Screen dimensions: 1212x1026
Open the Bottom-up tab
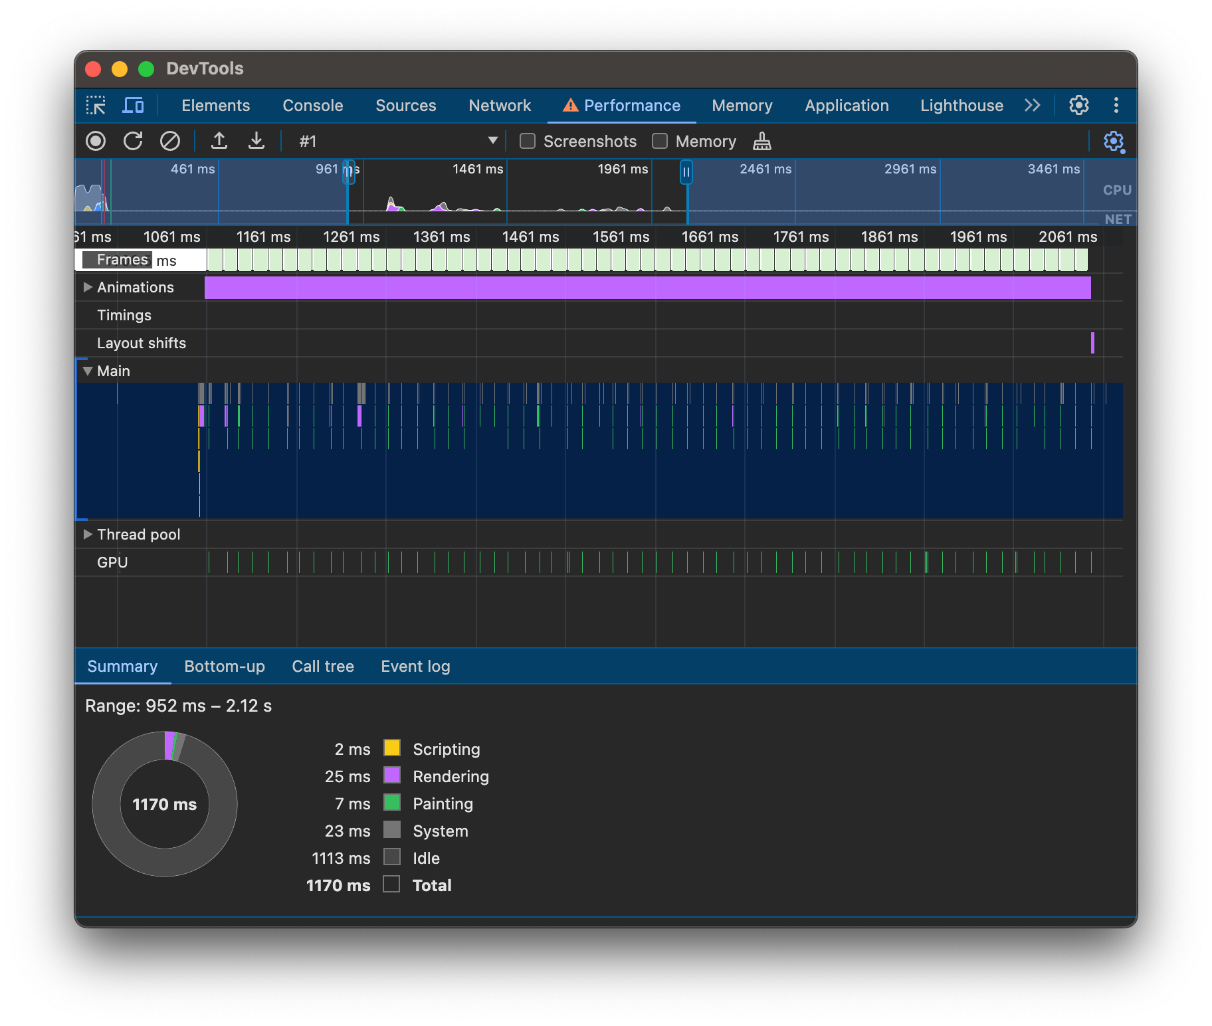225,667
